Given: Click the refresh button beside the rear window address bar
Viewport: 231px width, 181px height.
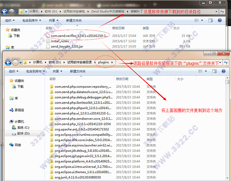Looking at the screenshot, I should tap(222, 12).
